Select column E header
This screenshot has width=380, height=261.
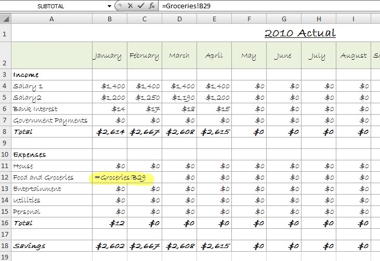point(214,19)
